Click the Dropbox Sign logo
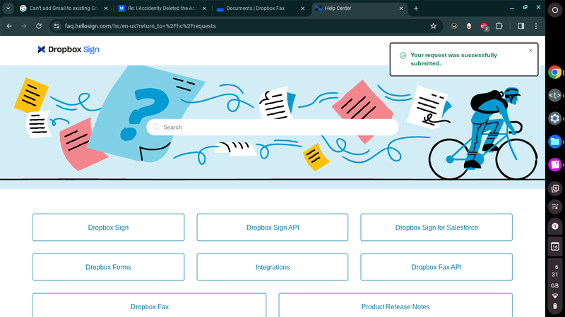Viewport: 565px width, 317px height. click(x=68, y=49)
